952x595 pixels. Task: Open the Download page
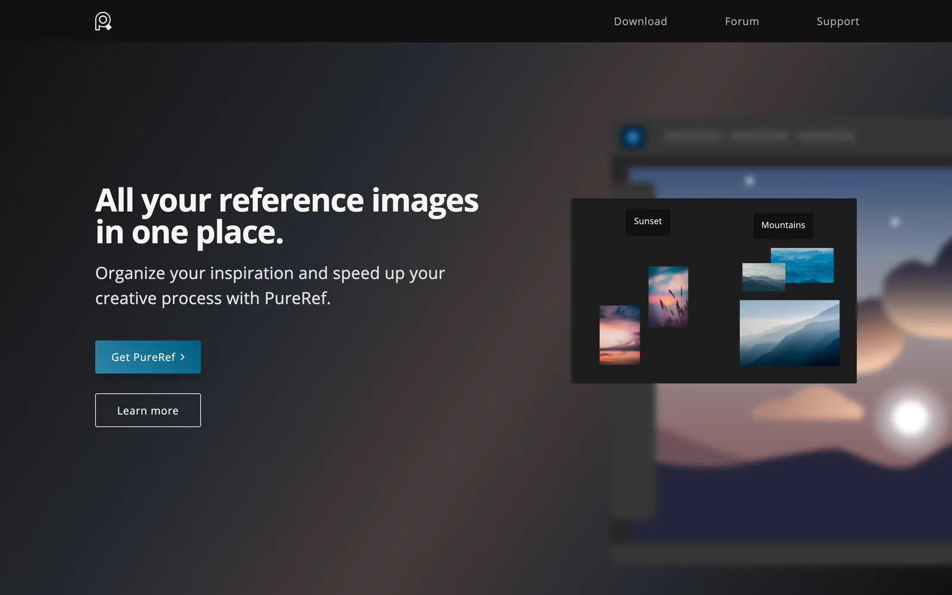pos(640,21)
